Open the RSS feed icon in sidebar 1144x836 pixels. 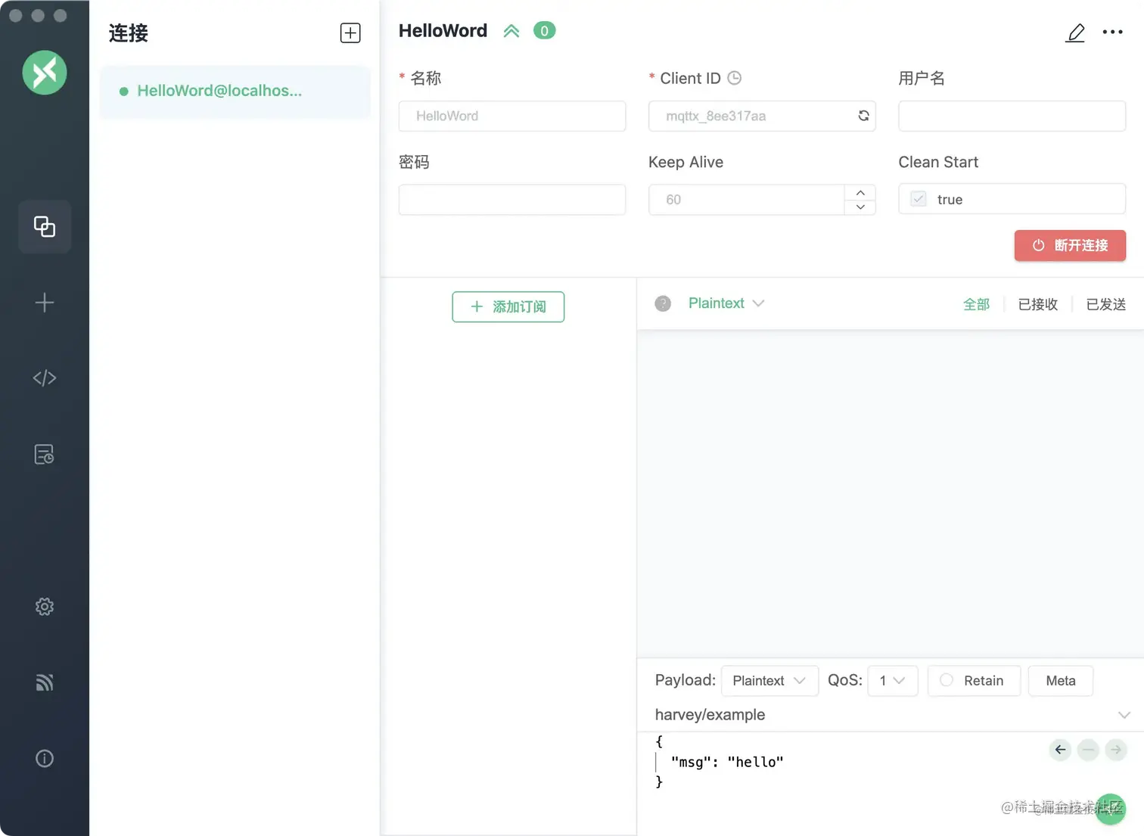click(45, 682)
